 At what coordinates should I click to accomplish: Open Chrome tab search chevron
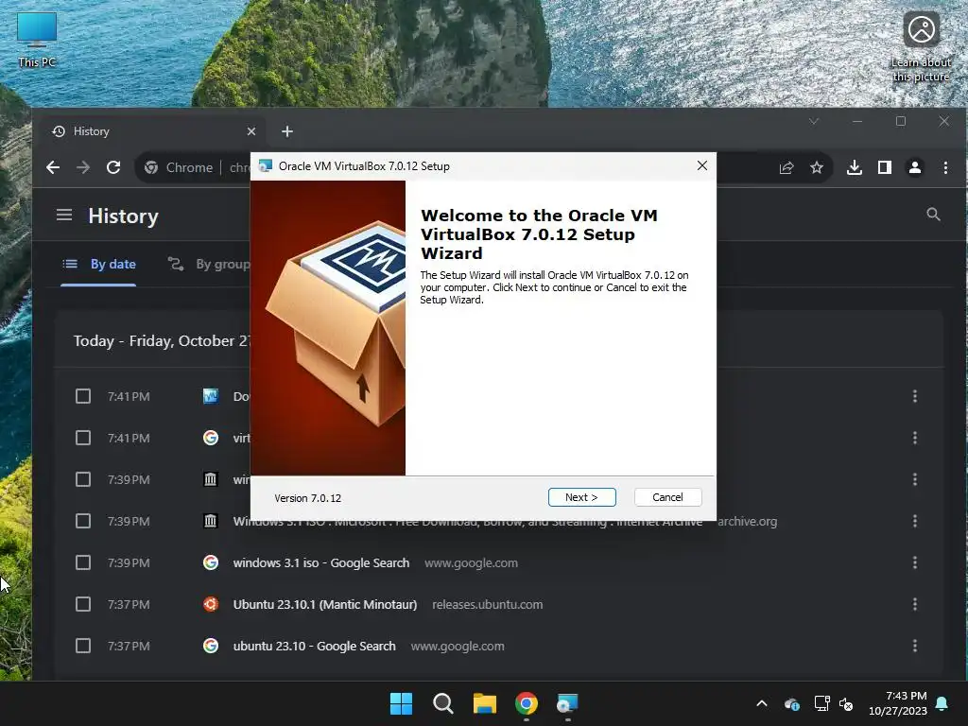(x=814, y=122)
